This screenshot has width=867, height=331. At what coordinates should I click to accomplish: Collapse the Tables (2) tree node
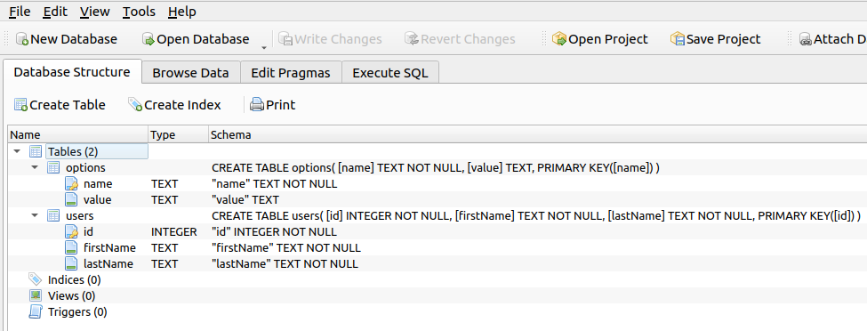(17, 151)
